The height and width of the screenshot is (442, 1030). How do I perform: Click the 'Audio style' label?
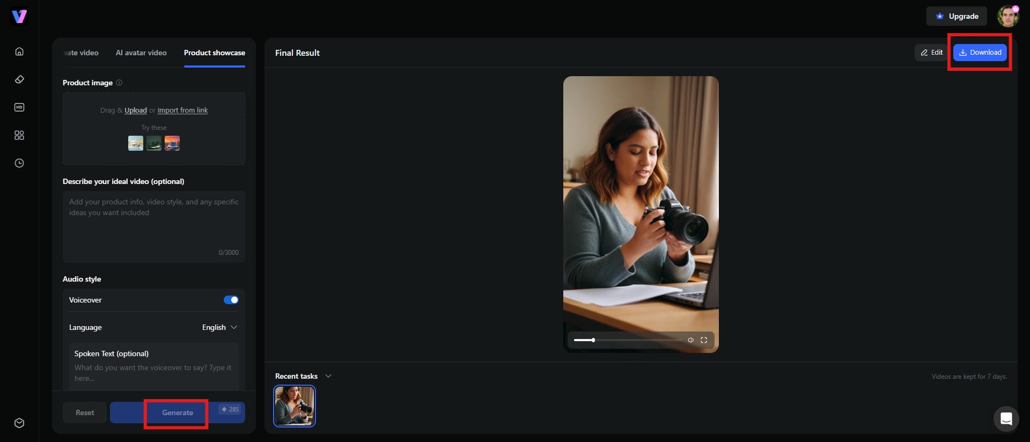[82, 279]
